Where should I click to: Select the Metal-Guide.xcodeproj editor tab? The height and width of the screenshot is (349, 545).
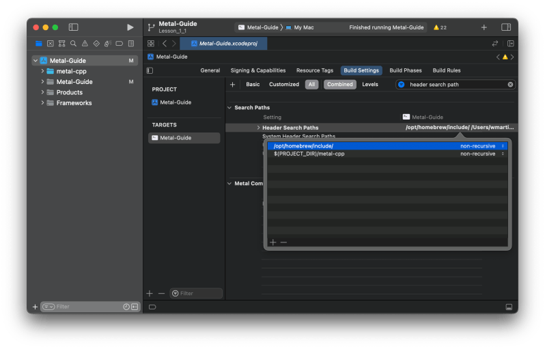(x=223, y=44)
